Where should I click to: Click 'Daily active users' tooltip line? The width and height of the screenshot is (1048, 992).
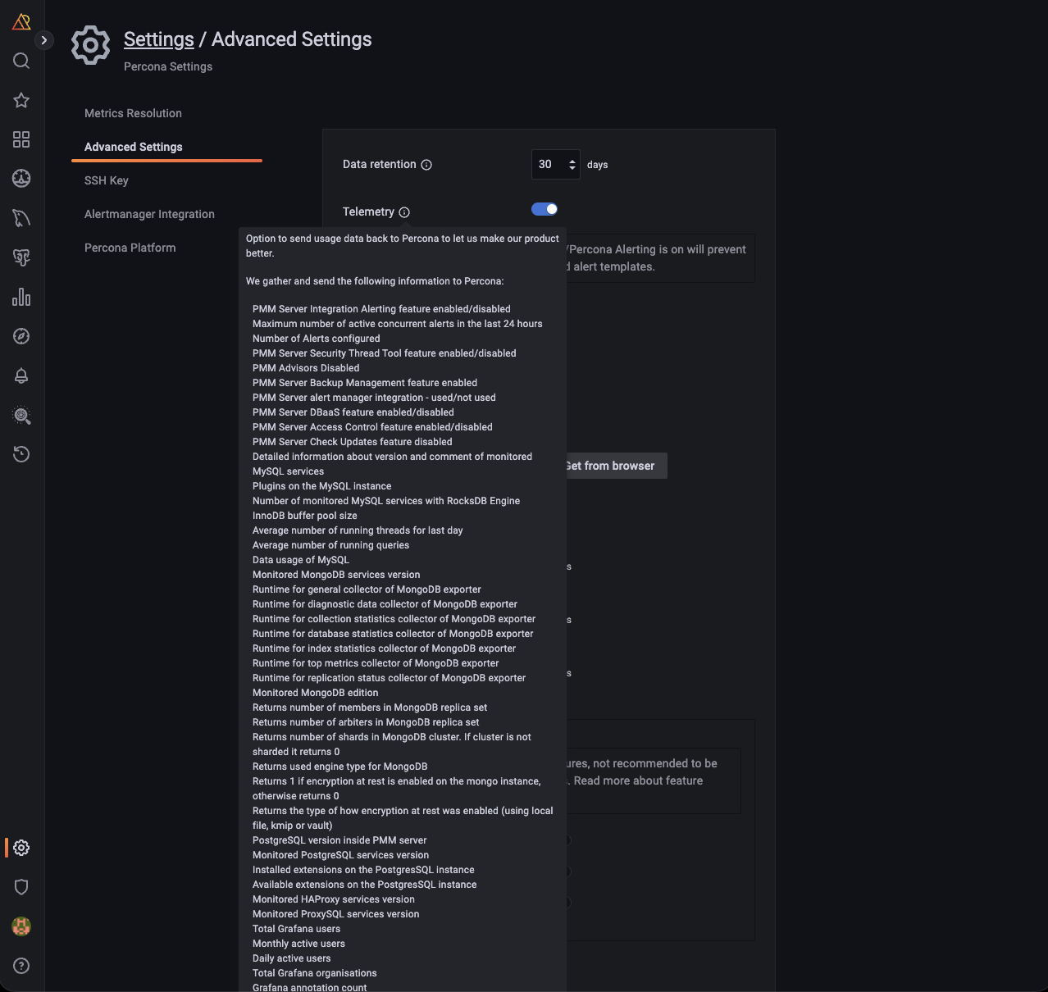[291, 958]
